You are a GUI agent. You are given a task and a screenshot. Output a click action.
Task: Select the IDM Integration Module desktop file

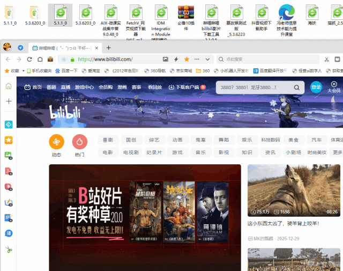point(161,22)
